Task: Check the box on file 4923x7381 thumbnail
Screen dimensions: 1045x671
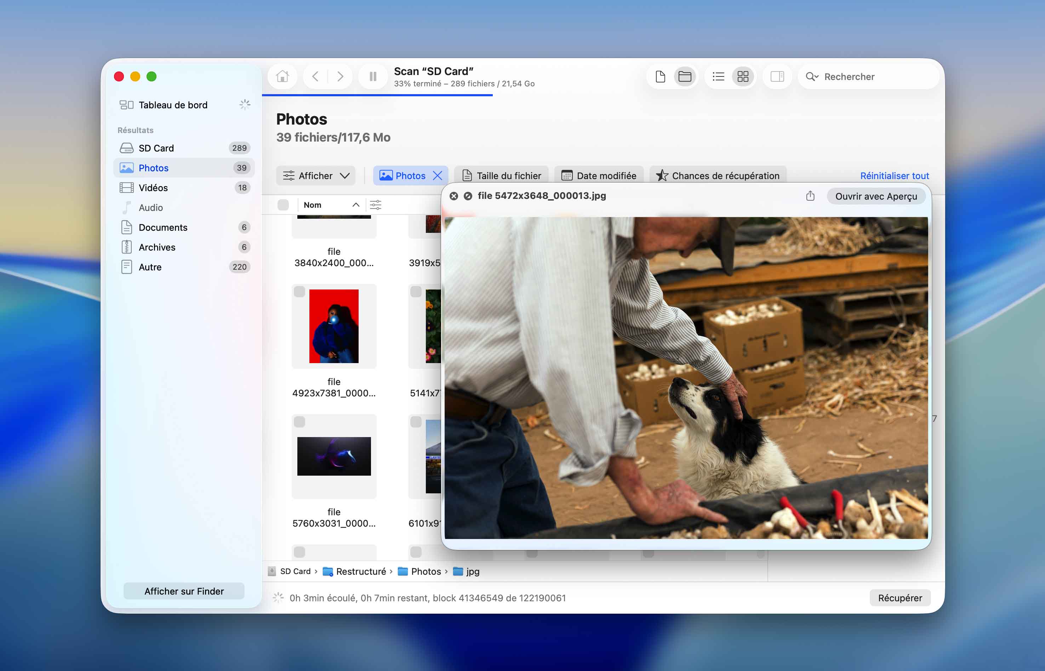Action: pos(299,292)
